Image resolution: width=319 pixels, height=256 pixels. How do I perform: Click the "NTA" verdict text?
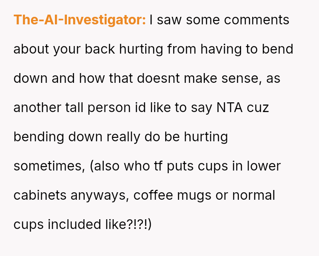[x=230, y=108]
